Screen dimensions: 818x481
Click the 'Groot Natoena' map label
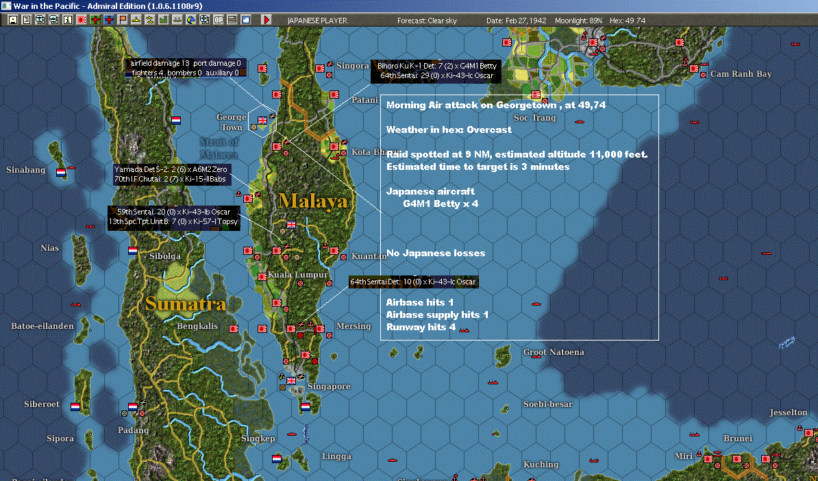[554, 352]
